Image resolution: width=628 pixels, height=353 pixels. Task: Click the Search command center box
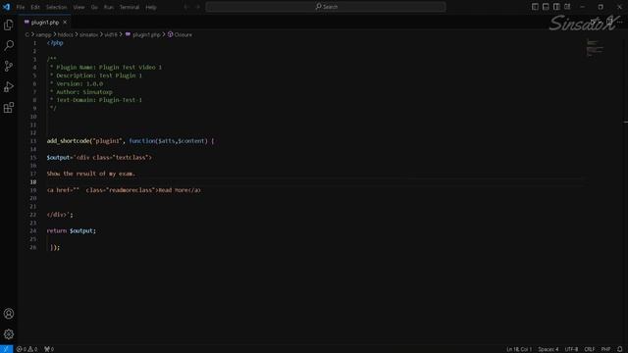[x=326, y=7]
